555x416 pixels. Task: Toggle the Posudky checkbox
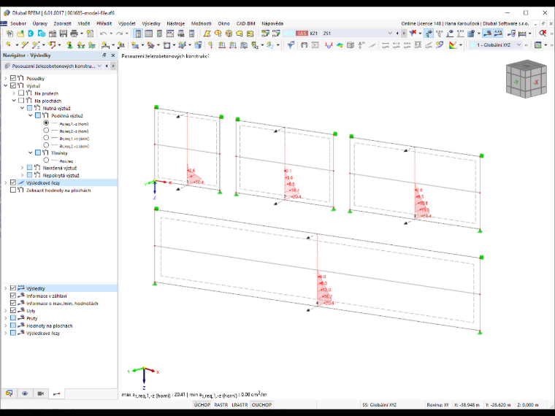click(13, 78)
